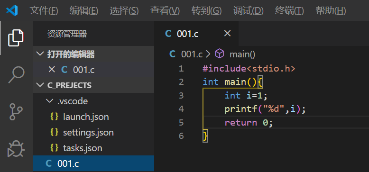The width and height of the screenshot is (369, 172).
Task: Open the 选择(S) menu
Action: click(124, 11)
